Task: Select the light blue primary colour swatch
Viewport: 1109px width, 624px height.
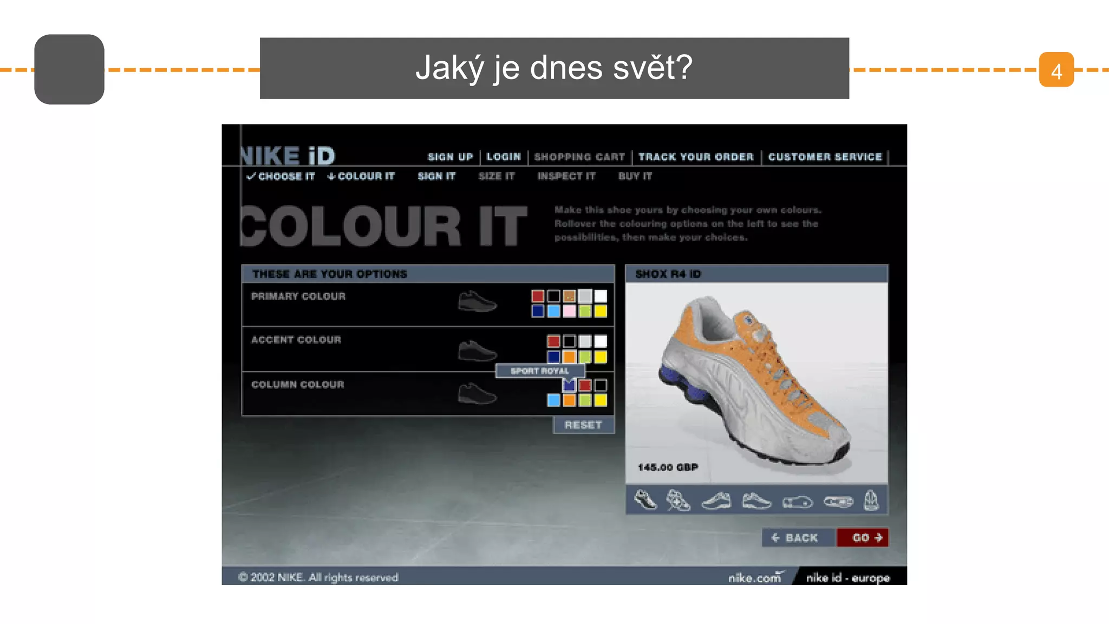Action: pyautogui.click(x=553, y=311)
